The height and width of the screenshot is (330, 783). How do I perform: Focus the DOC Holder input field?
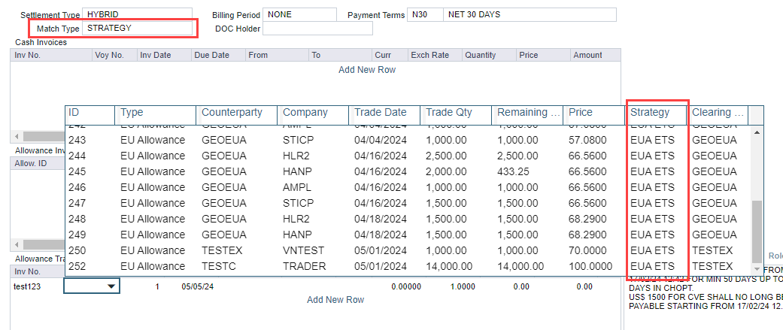click(x=317, y=29)
